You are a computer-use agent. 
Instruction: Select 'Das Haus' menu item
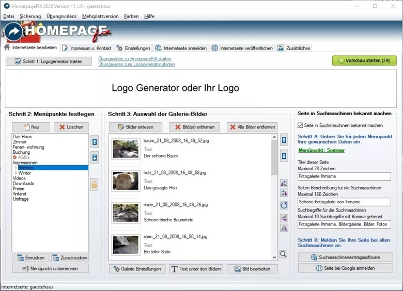[22, 137]
